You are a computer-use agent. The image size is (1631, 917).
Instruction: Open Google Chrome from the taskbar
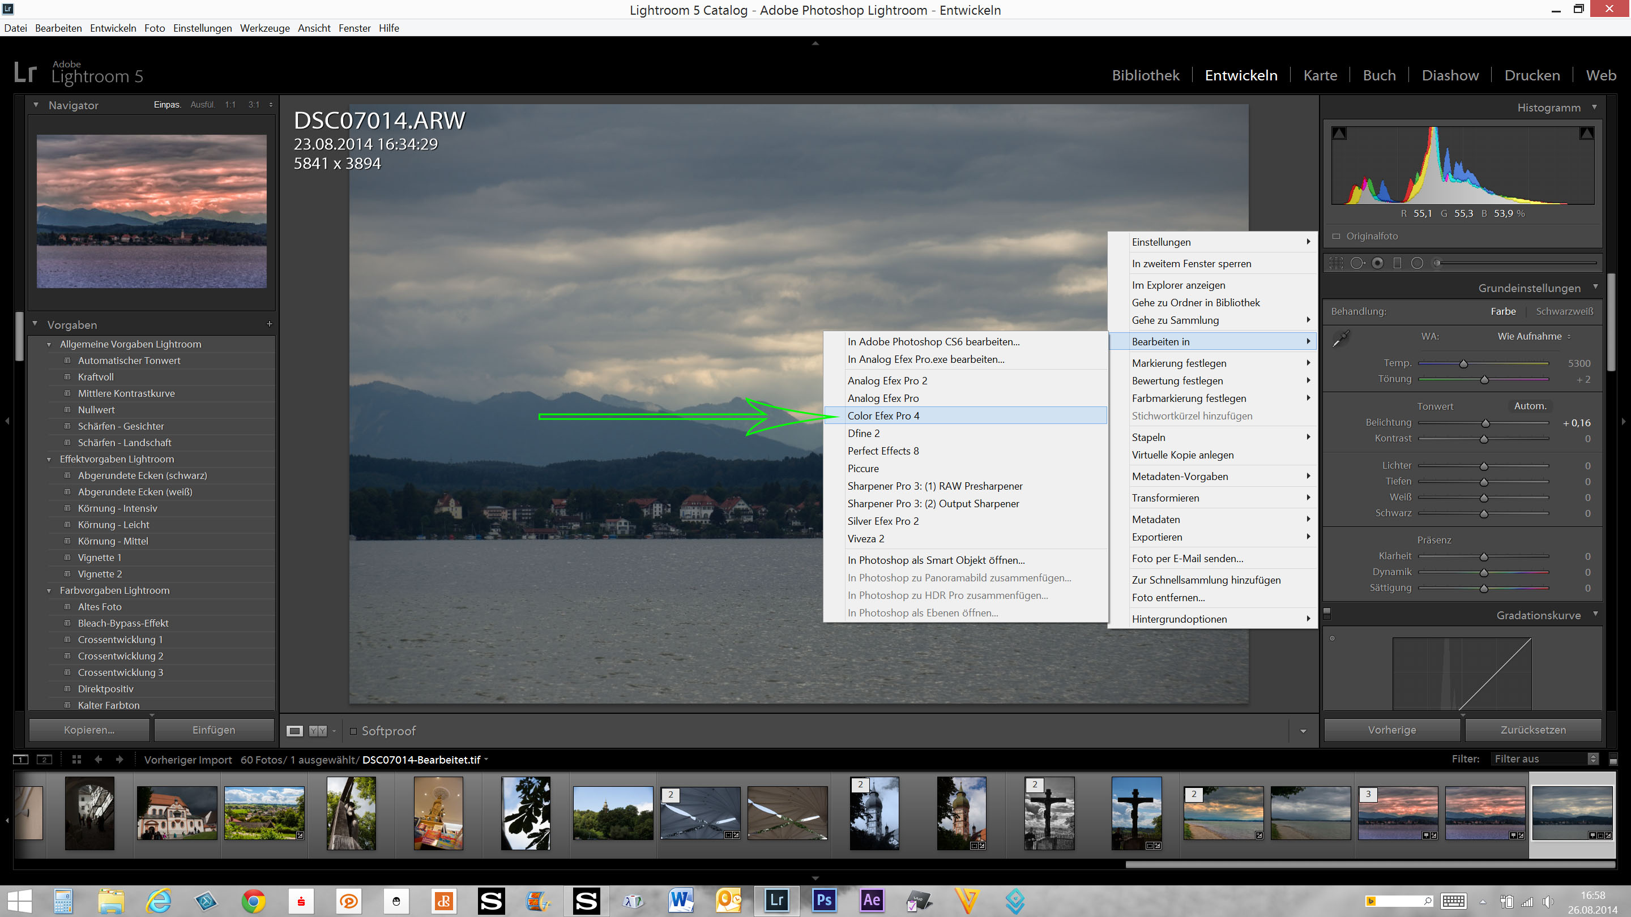pos(253,901)
